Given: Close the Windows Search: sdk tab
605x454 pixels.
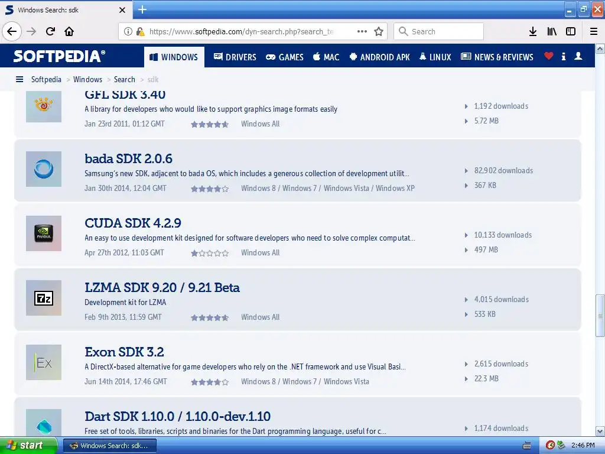Looking at the screenshot, I should [x=122, y=10].
